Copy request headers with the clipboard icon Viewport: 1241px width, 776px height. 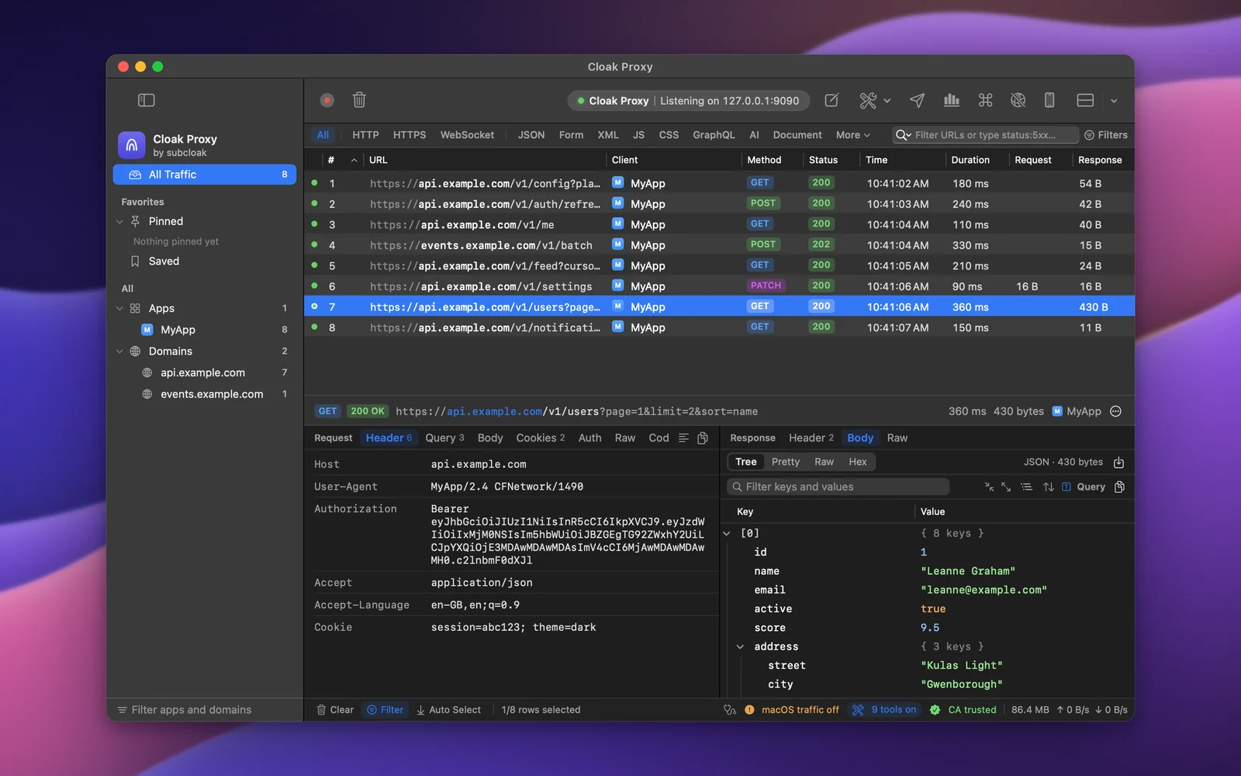[x=703, y=438]
